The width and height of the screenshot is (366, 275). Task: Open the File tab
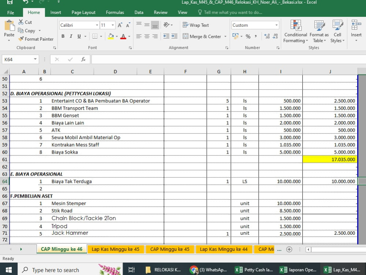point(11,12)
